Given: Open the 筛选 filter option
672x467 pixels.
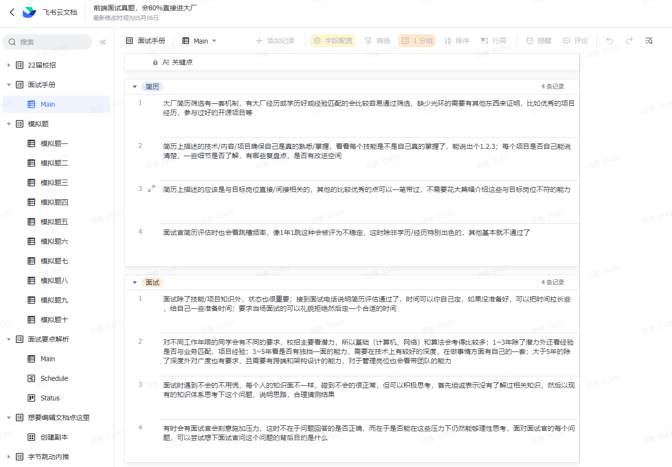Looking at the screenshot, I should [377, 41].
